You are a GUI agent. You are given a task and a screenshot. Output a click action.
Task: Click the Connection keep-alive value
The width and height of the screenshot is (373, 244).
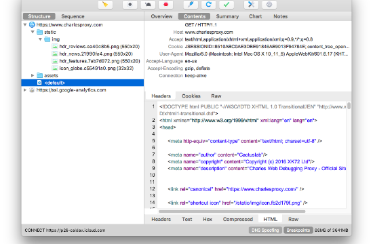pyautogui.click(x=195, y=76)
